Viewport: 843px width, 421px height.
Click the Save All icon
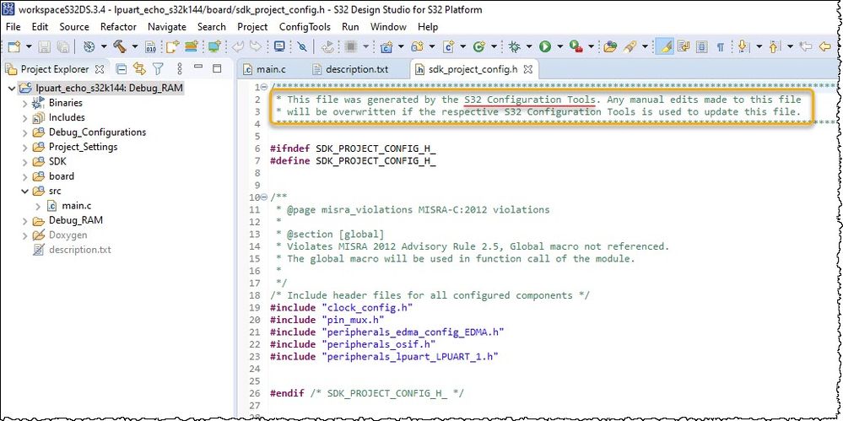pyautogui.click(x=62, y=46)
